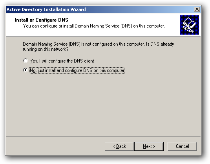Click the "Install or Configure DNS" heading
The width and height of the screenshot is (210, 164).
click(41, 20)
